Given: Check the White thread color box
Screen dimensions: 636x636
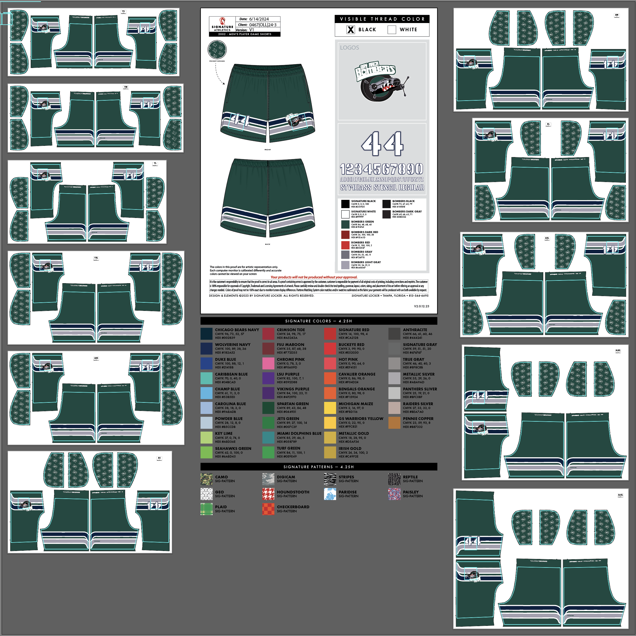Looking at the screenshot, I should click(x=392, y=30).
